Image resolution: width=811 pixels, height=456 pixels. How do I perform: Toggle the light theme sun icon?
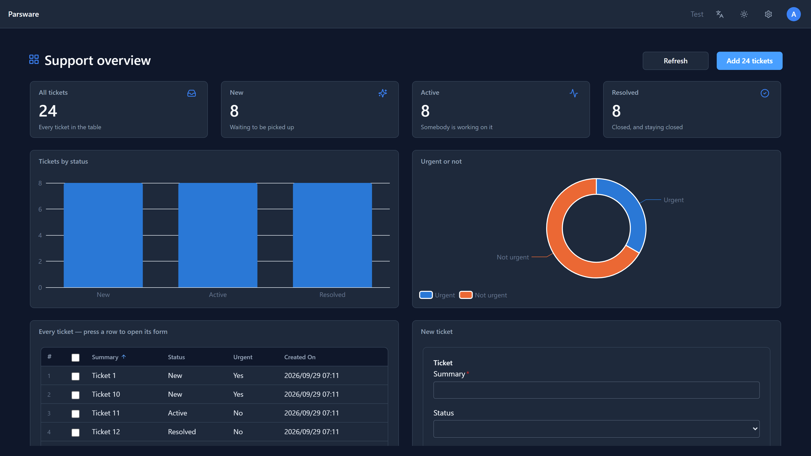click(x=744, y=14)
